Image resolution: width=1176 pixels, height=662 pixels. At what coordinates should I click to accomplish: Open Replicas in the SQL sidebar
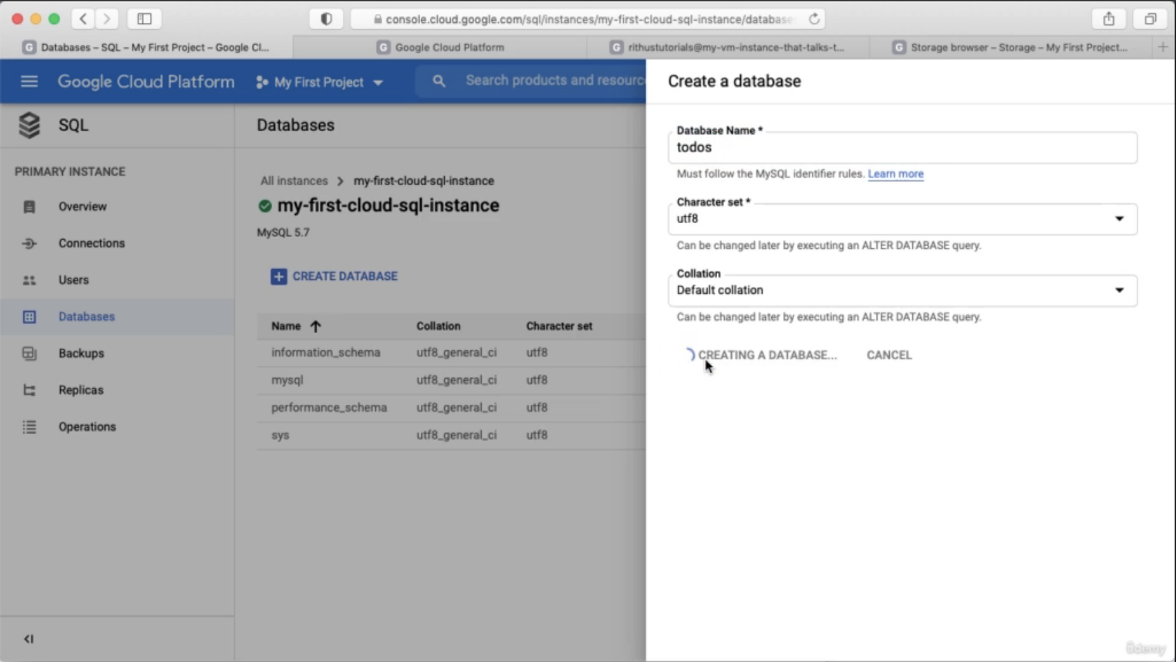click(117, 390)
